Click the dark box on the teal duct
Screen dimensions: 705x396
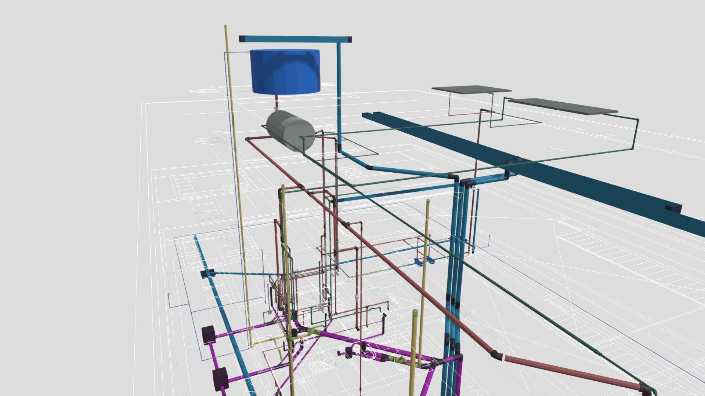pos(673,209)
